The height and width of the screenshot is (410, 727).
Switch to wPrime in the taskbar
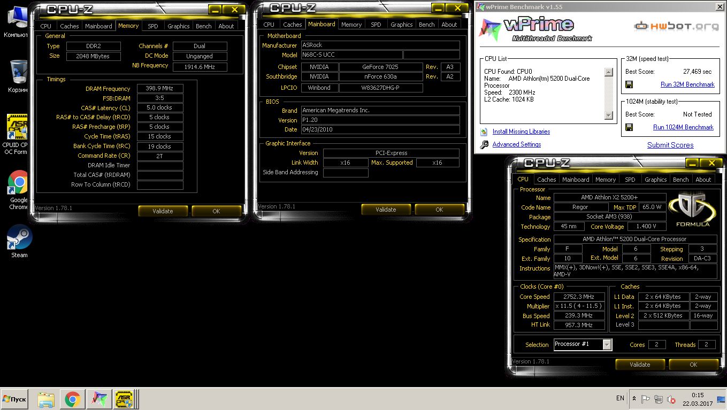[x=100, y=399]
